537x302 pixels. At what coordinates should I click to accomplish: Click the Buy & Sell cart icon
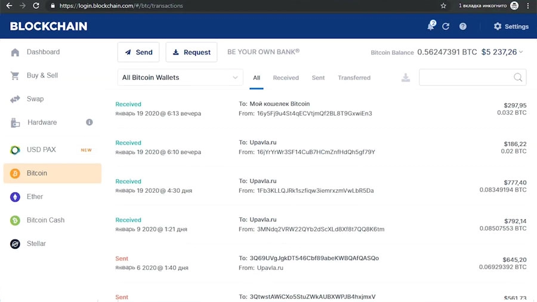point(15,75)
